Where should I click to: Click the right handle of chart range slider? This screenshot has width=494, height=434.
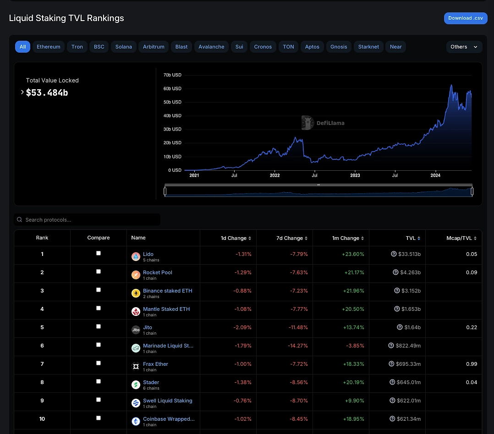pos(472,191)
